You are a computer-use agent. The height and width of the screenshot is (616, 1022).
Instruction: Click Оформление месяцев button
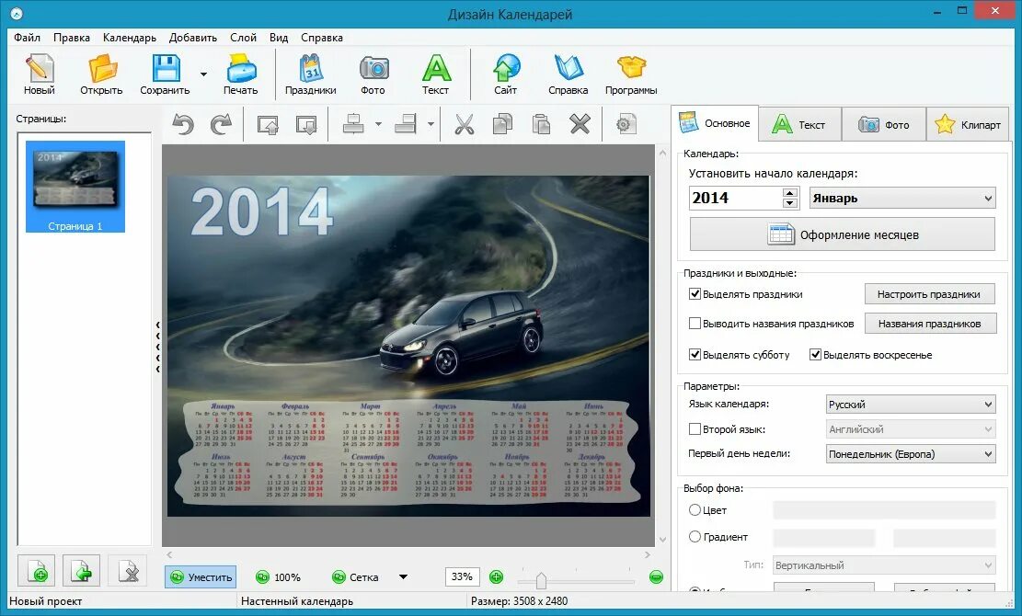[x=842, y=234]
